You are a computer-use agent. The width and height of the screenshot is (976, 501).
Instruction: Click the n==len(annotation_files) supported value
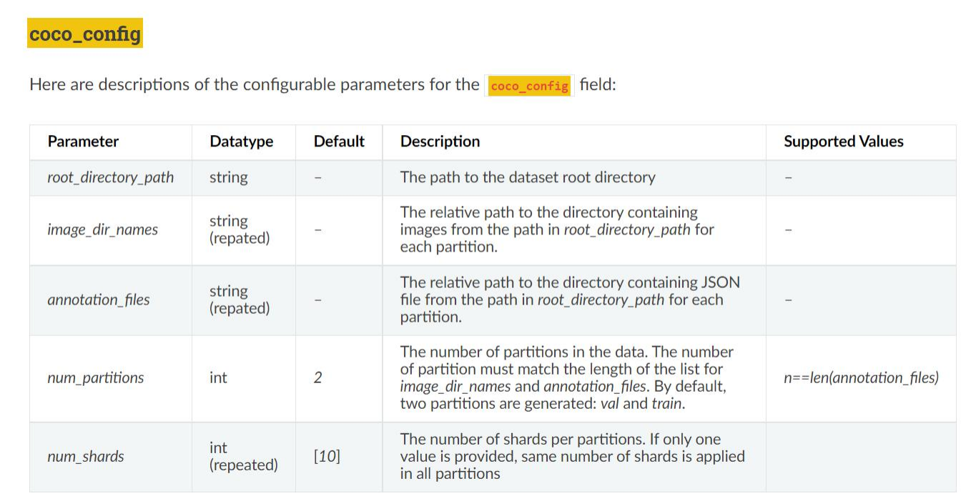[861, 377]
